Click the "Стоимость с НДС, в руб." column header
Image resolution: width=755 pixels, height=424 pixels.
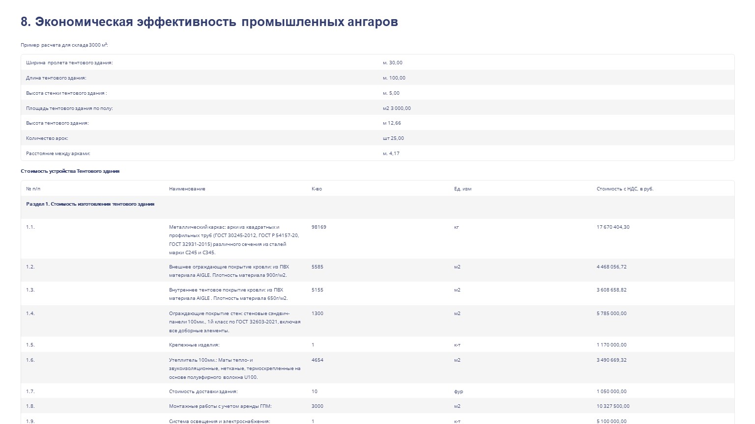point(625,189)
